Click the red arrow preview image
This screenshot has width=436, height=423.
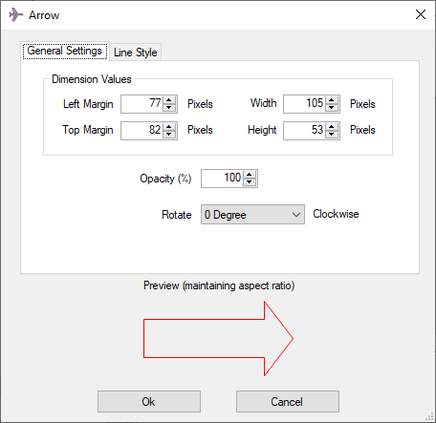coord(218,339)
